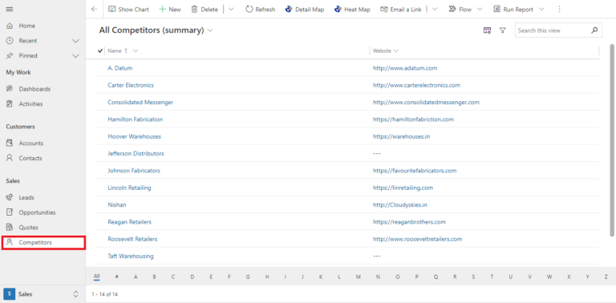Refresh the competitors list
This screenshot has width=616, height=303.
coord(261,10)
